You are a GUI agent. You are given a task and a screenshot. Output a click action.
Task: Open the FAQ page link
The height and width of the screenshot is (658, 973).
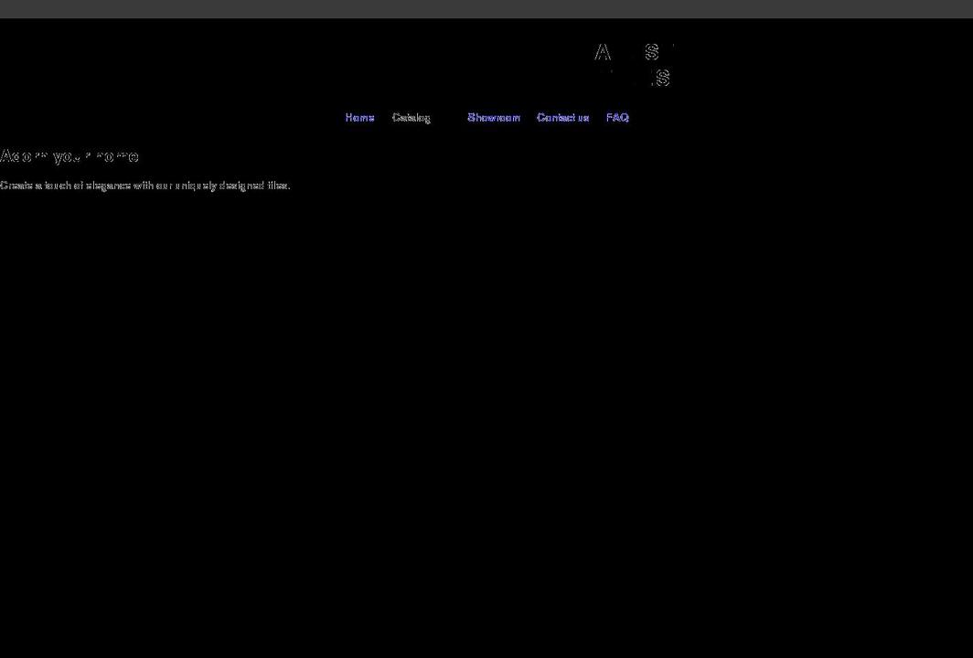pos(617,117)
